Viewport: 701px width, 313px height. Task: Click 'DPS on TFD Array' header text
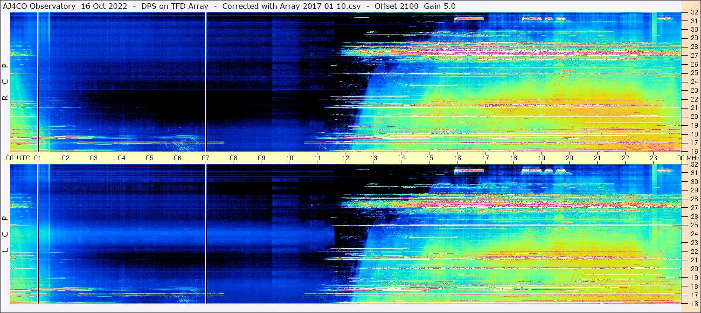(175, 6)
